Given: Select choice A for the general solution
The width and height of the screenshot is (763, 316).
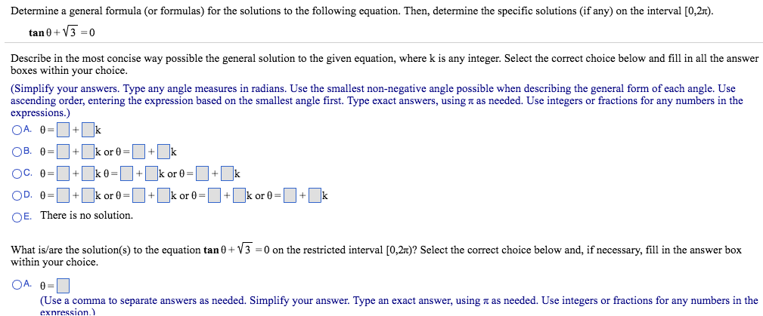Looking at the screenshot, I should (17, 129).
